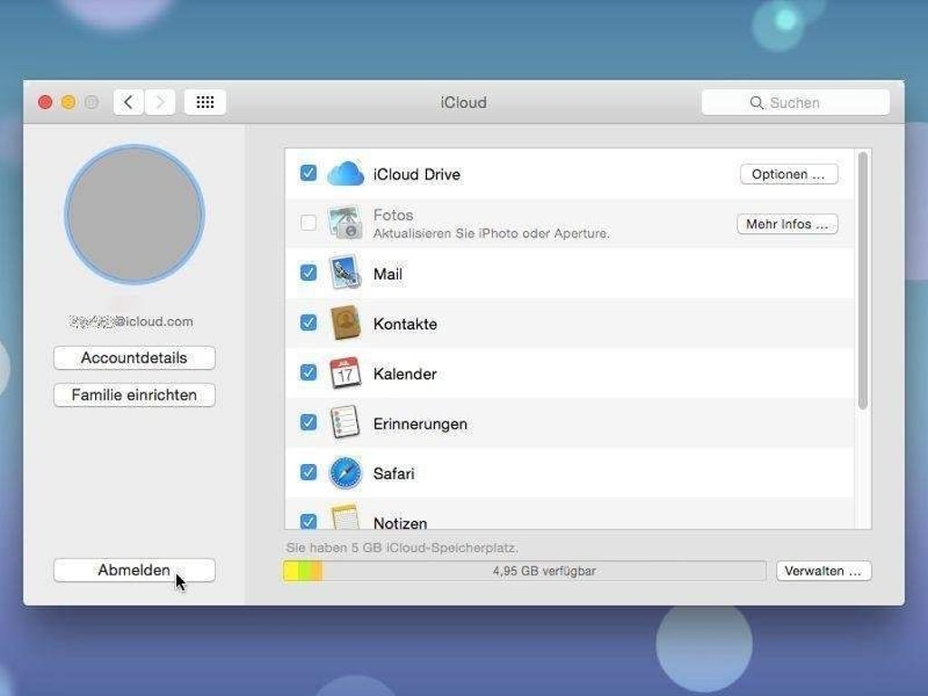Click the Erinnerungen label
Image resolution: width=928 pixels, height=696 pixels.
[x=420, y=424]
